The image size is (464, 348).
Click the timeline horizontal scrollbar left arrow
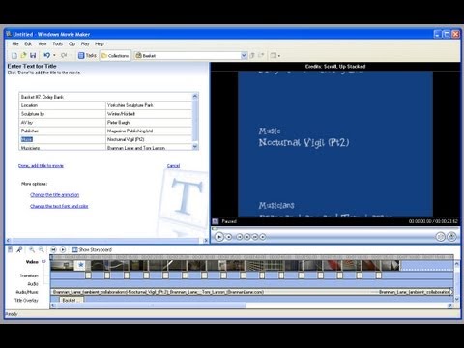pyautogui.click(x=53, y=305)
